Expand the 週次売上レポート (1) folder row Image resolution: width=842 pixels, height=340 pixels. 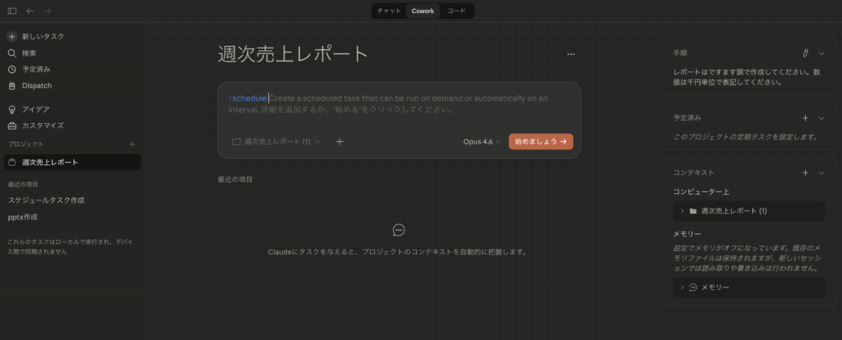[x=749, y=211]
